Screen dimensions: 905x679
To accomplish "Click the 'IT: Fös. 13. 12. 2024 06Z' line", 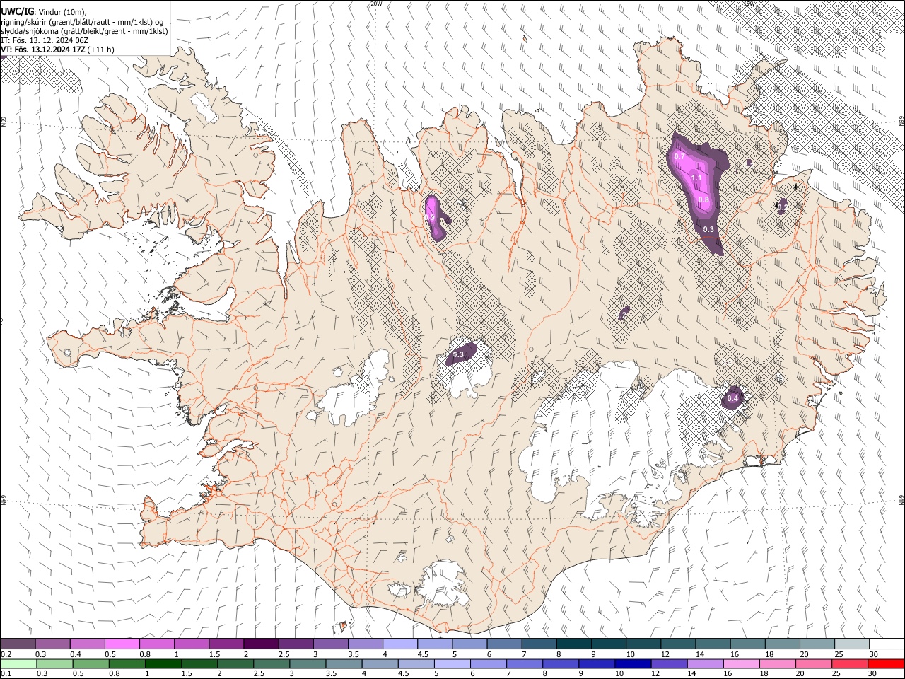I will tap(45, 40).
